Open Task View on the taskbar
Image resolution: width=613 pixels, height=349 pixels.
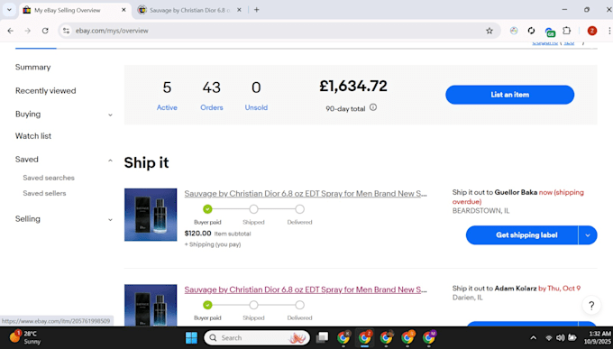323,337
